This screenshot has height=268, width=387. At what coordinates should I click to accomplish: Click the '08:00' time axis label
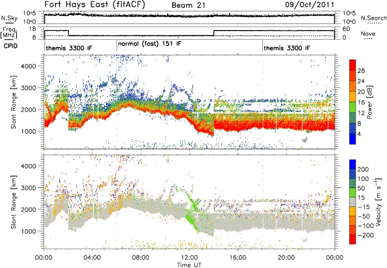pos(141,258)
